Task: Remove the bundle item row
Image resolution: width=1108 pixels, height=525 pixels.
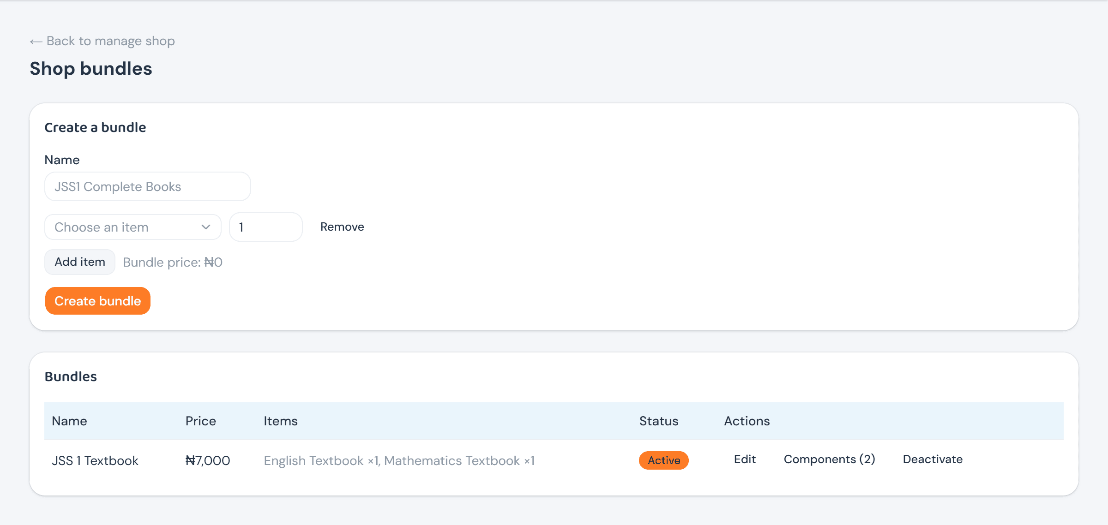Action: (342, 227)
